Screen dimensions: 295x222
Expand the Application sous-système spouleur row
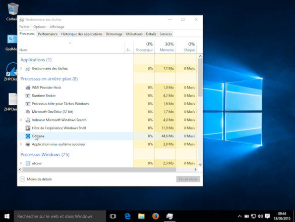coord(21,144)
